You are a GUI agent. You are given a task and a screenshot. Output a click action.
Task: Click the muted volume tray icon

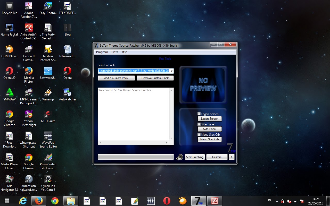pyautogui.click(x=289, y=201)
